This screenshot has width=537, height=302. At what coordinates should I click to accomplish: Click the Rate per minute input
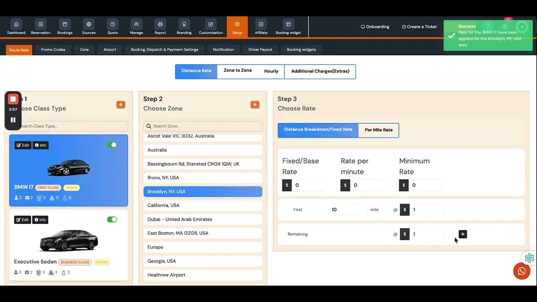tap(367, 185)
